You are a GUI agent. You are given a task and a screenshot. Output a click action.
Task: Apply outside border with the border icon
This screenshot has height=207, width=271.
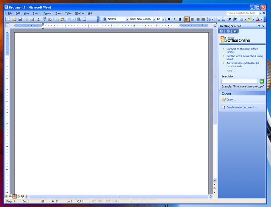point(242,19)
